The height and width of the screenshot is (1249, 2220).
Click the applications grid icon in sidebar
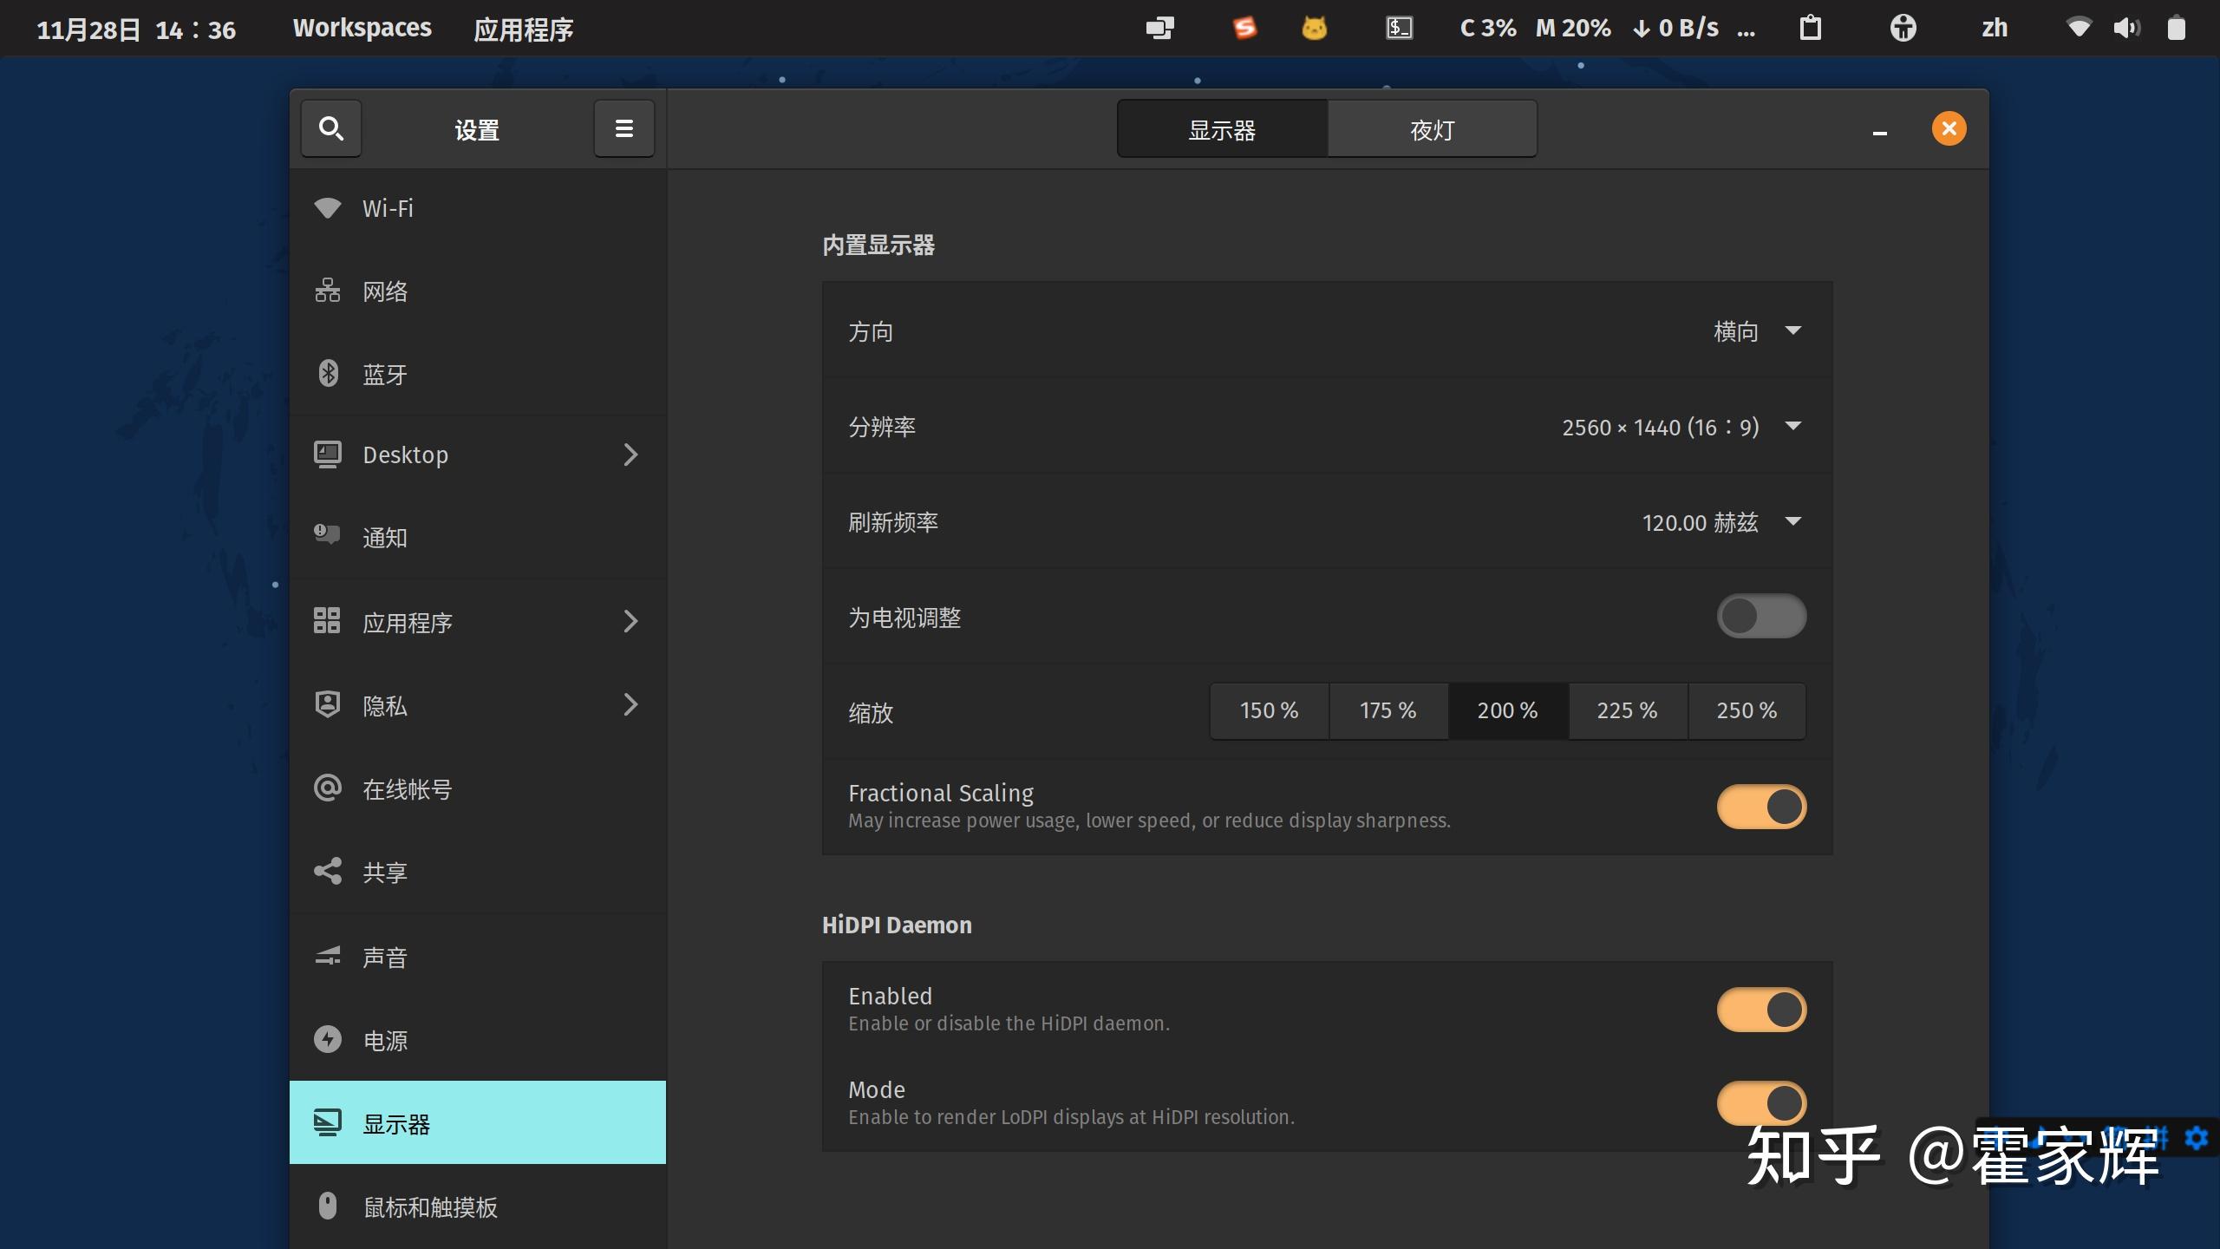pyautogui.click(x=327, y=621)
